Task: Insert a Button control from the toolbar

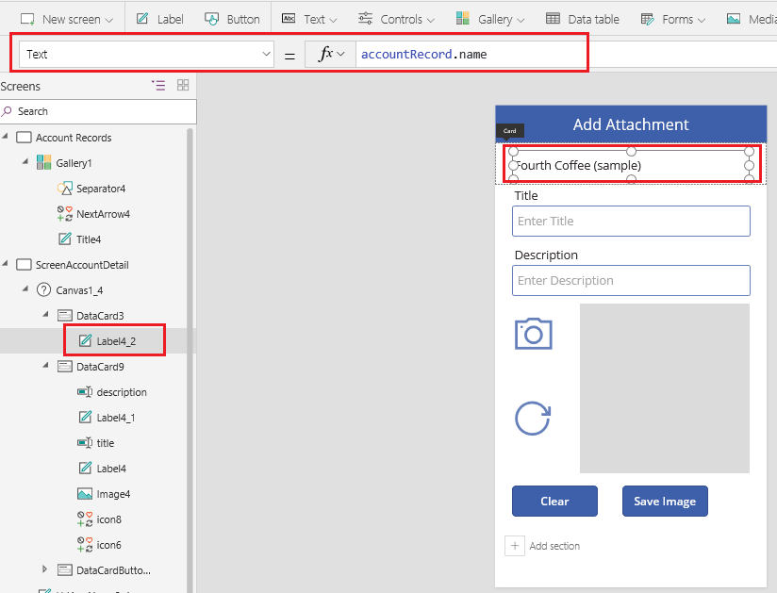Action: tap(232, 17)
